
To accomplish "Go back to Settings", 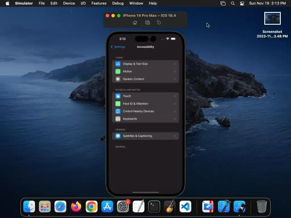I will click(118, 47).
